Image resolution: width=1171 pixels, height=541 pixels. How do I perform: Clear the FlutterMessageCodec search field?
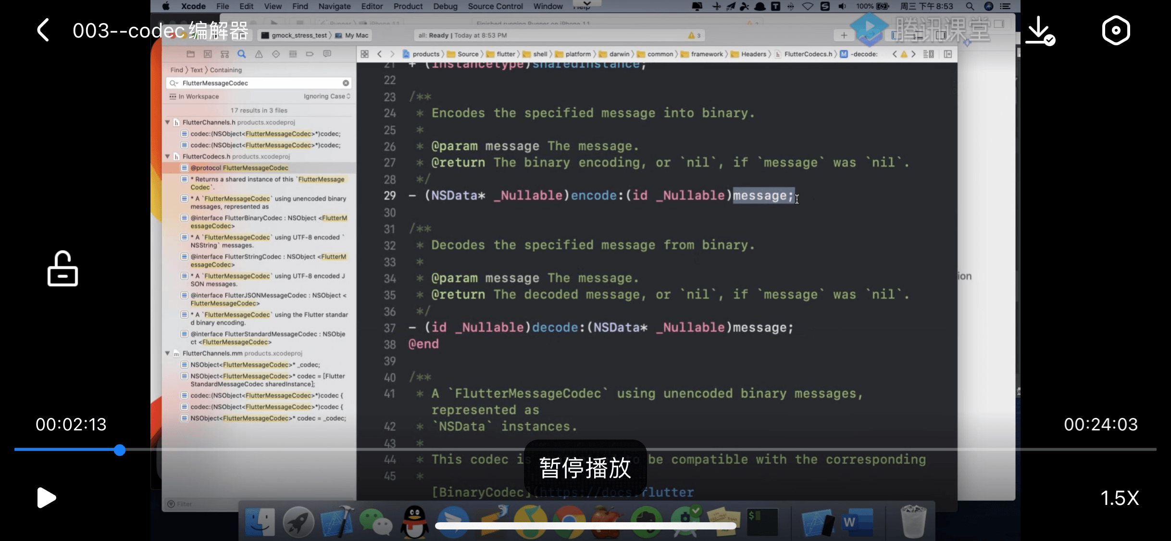click(346, 83)
